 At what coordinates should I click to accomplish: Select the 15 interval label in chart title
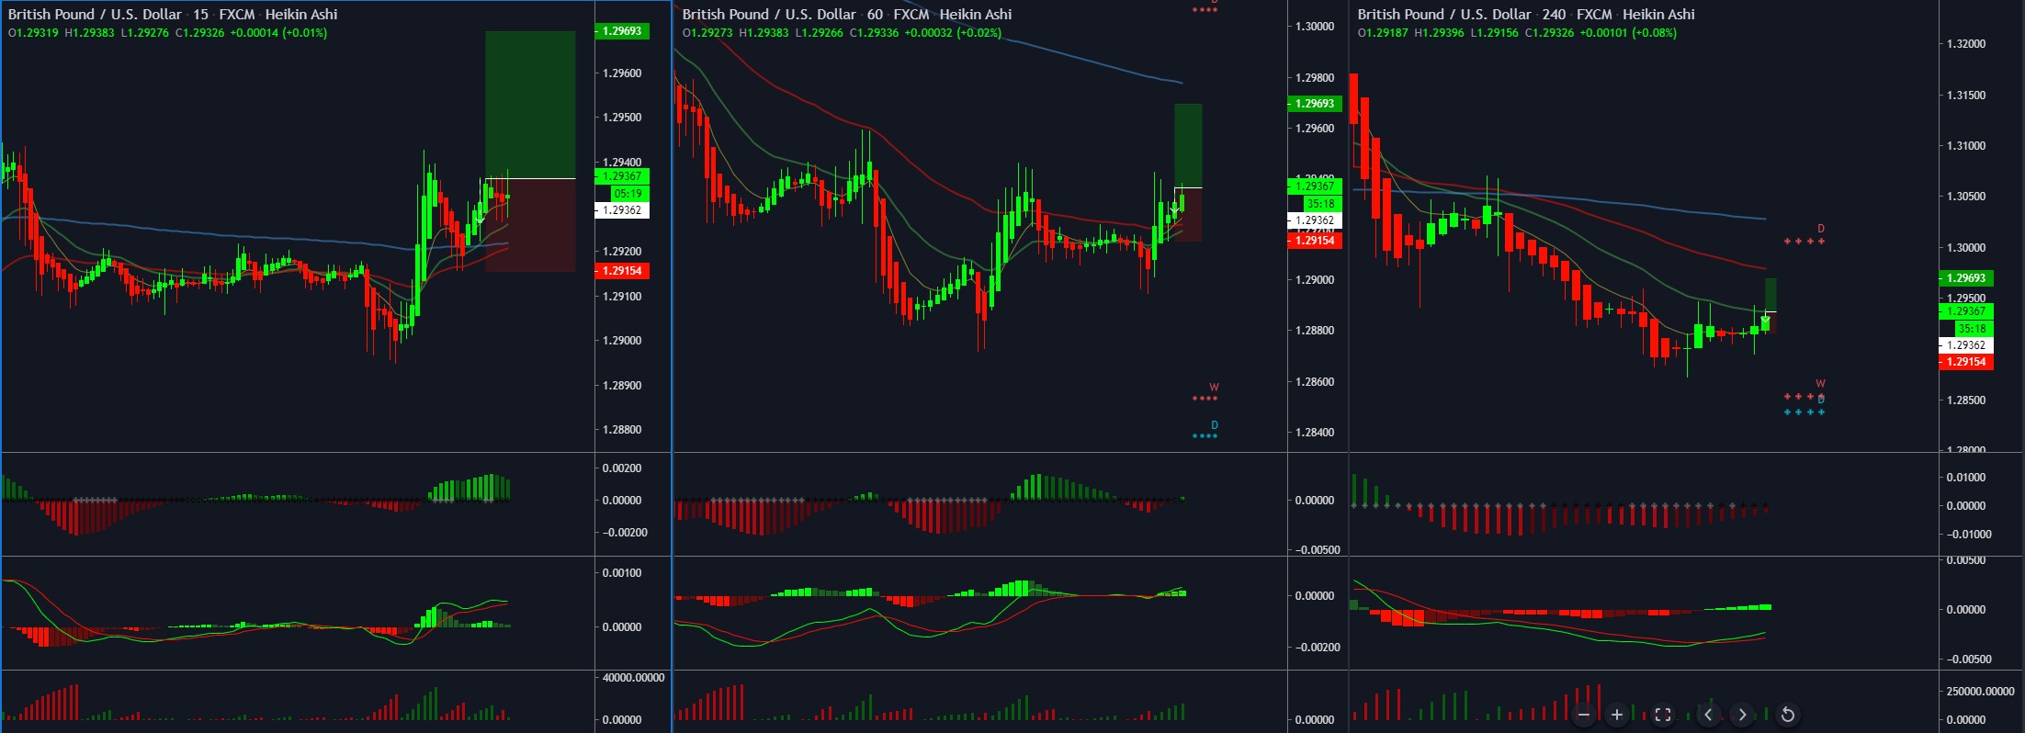pyautogui.click(x=200, y=14)
